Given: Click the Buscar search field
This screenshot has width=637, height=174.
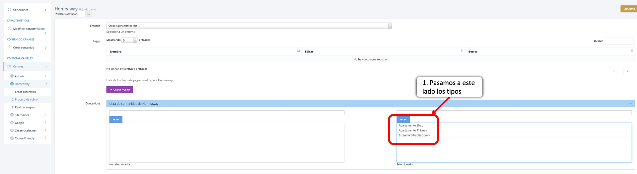Looking at the screenshot, I should [x=619, y=41].
